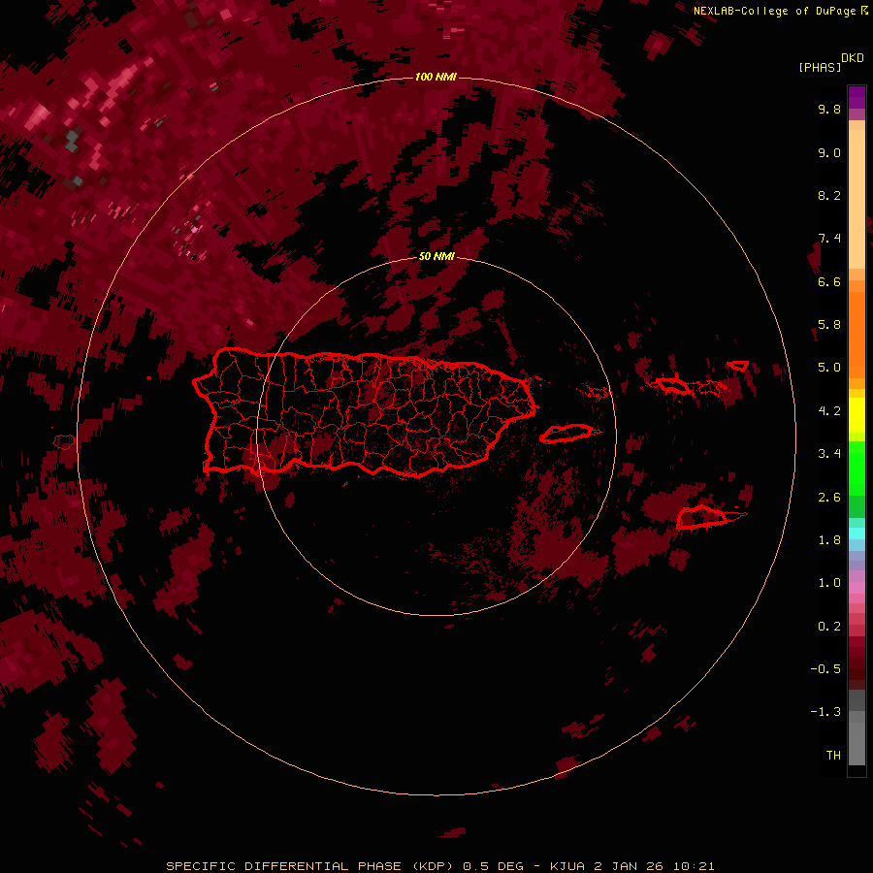The image size is (873, 873).
Task: Click the KJUA station identifier in caption
Action: click(567, 866)
